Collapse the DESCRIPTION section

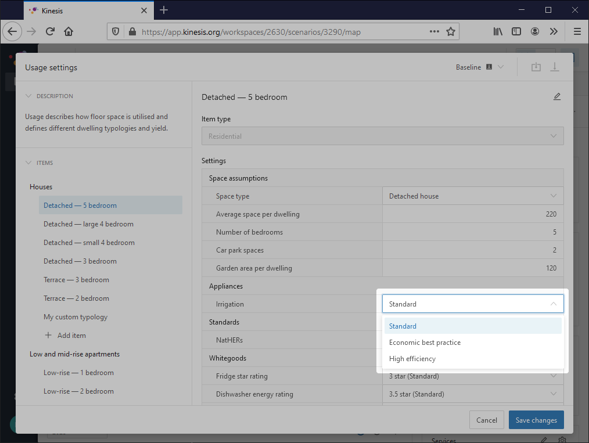pyautogui.click(x=28, y=96)
